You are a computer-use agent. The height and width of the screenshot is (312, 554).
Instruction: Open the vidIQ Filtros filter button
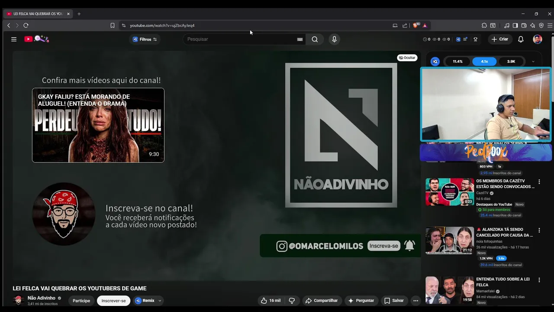tap(145, 39)
